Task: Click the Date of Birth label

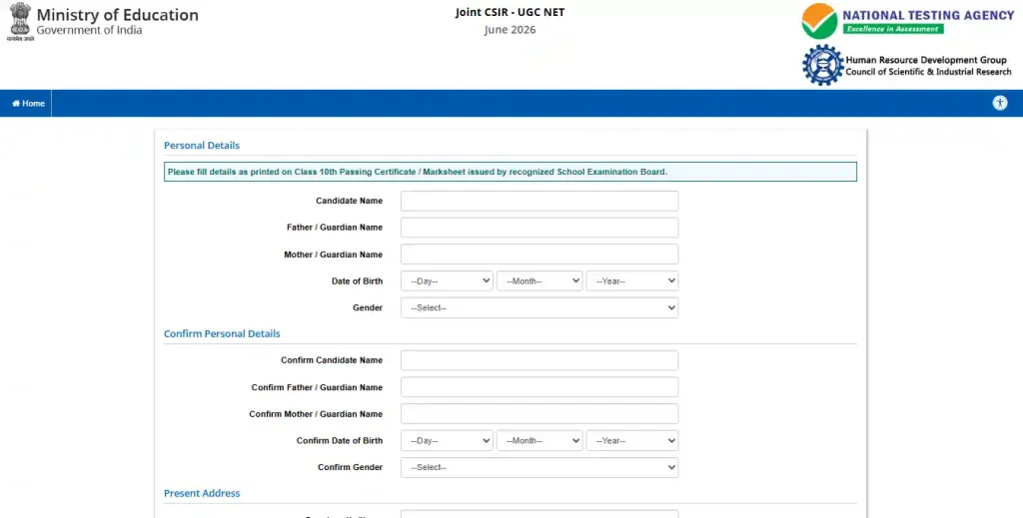Action: coord(357,281)
